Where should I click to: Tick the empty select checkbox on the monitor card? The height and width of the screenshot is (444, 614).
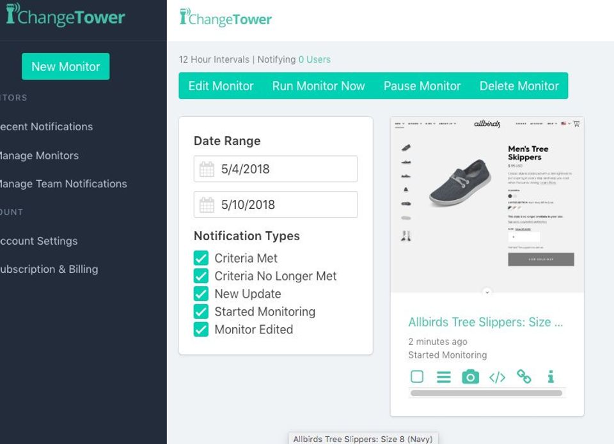click(417, 377)
